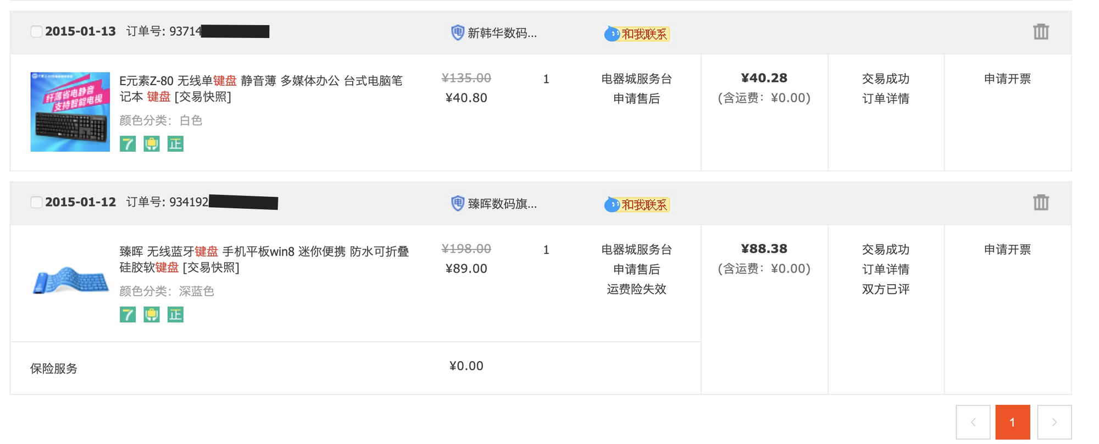Contact seller via 和我联系 for 2015-01-12 order
This screenshot has width=1099, height=444.
[637, 205]
